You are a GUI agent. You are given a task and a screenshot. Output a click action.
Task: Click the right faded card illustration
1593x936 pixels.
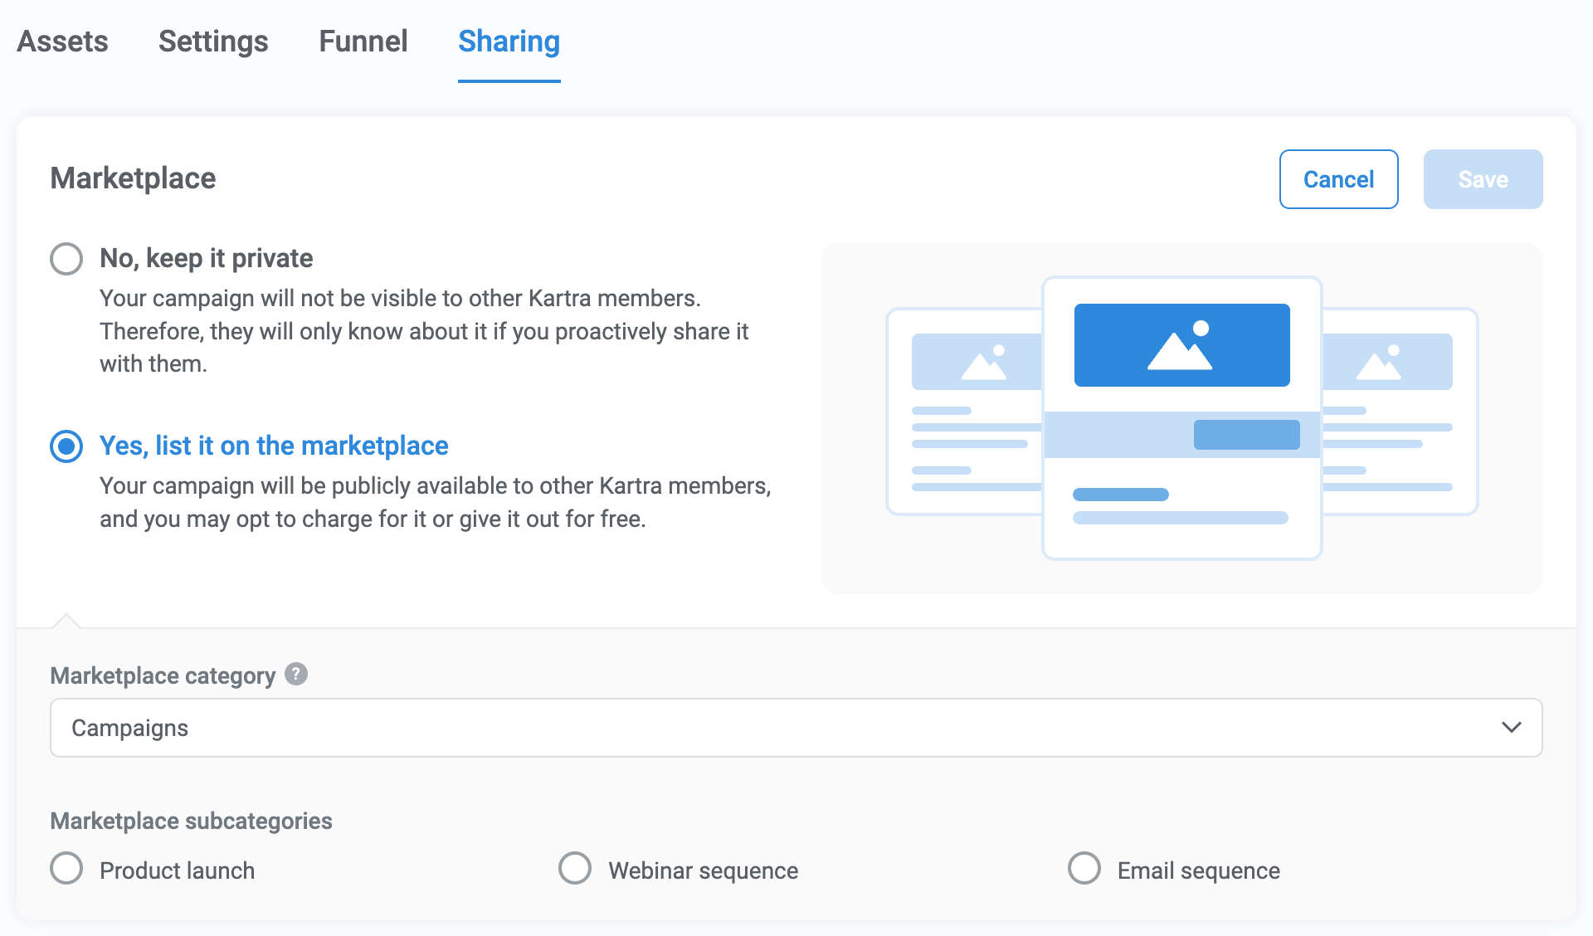(1401, 412)
